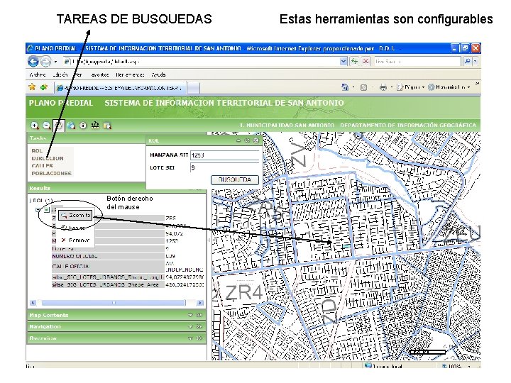Expand the Overview panel triangle

tap(191, 338)
